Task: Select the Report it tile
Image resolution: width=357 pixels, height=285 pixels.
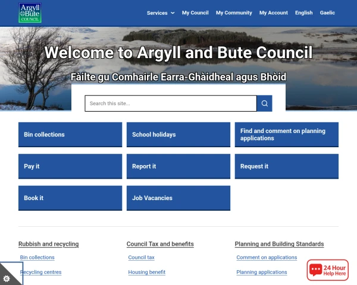Action: [x=178, y=166]
